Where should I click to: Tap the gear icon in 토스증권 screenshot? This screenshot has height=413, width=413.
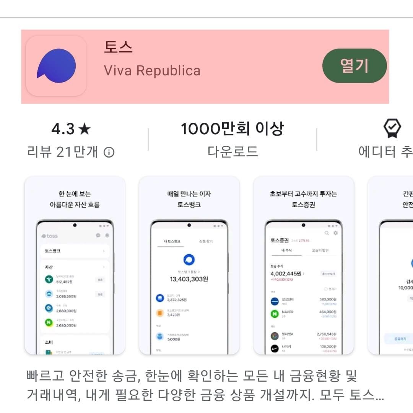[336, 233]
